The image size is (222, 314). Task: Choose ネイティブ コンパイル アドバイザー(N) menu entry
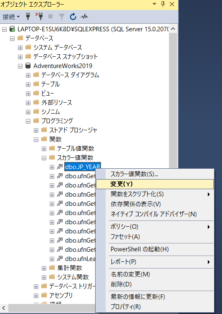pyautogui.click(x=155, y=214)
